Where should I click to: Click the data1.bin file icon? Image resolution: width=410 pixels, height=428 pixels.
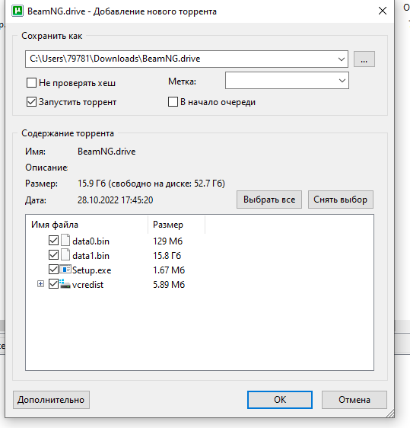point(65,255)
